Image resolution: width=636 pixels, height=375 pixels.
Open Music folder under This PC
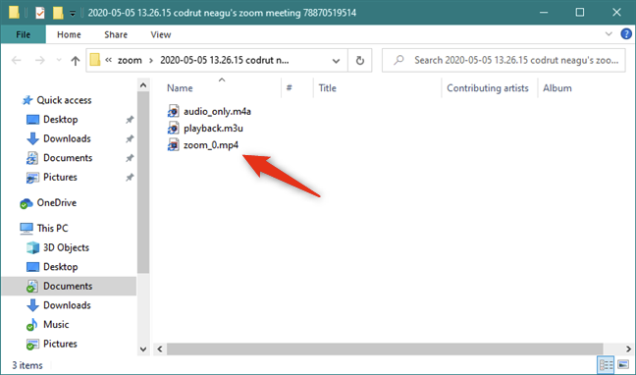(x=56, y=325)
